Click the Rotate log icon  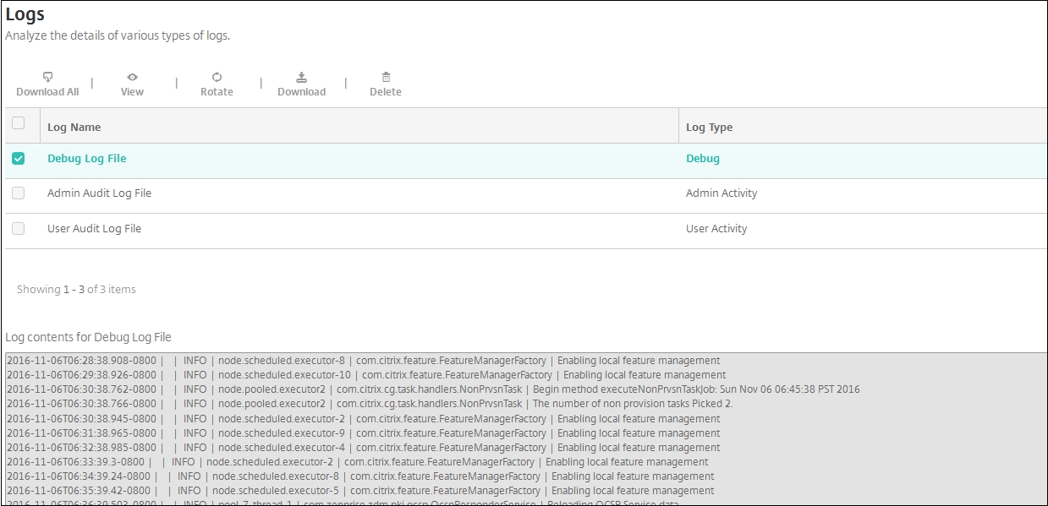217,77
